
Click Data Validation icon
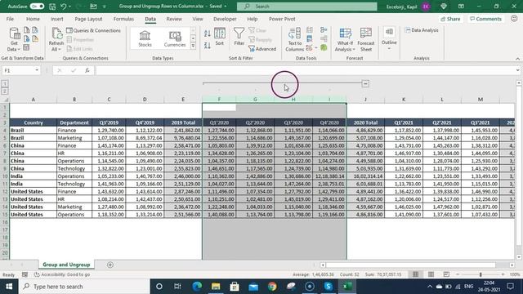(309, 48)
